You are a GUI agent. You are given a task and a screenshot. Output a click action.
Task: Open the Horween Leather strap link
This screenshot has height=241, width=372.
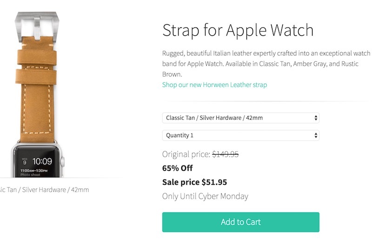click(x=214, y=85)
